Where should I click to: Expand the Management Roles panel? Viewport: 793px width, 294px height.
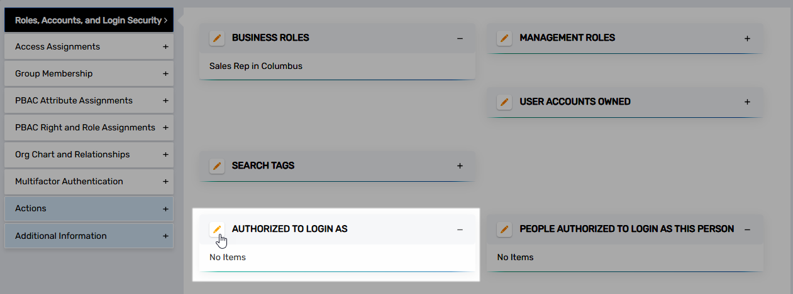(747, 38)
